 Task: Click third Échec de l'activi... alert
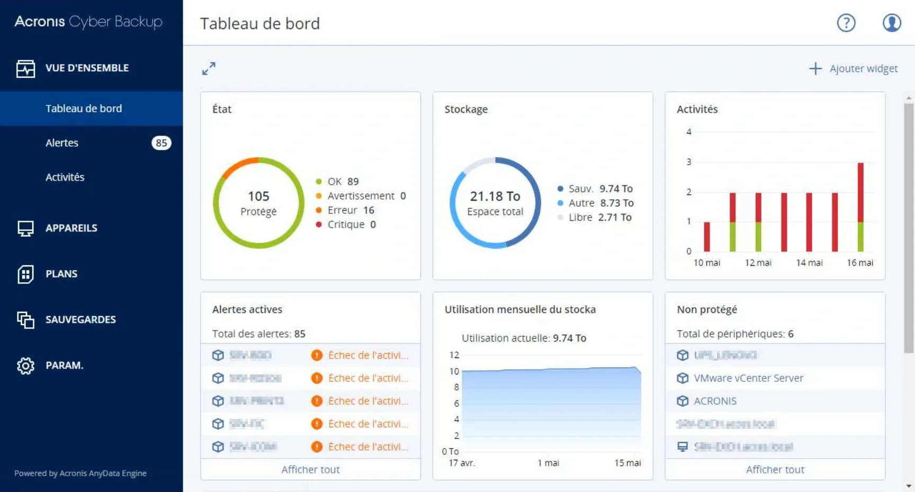(x=368, y=401)
